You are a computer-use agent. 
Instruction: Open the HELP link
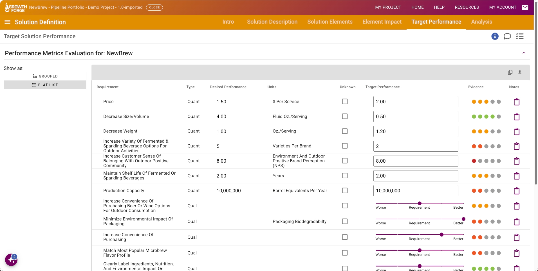(x=439, y=7)
